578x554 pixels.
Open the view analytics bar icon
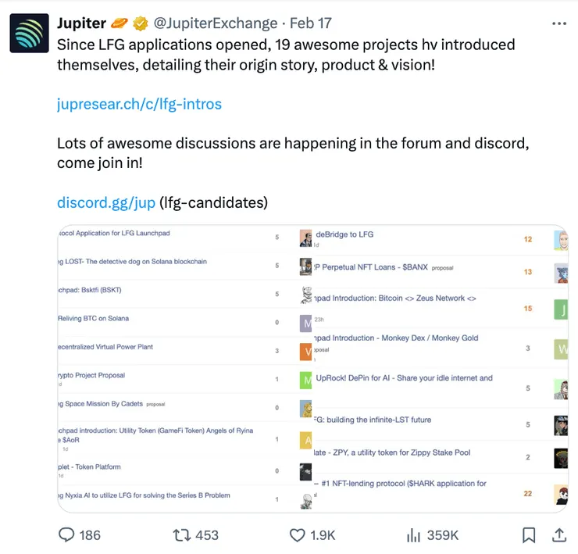click(414, 534)
